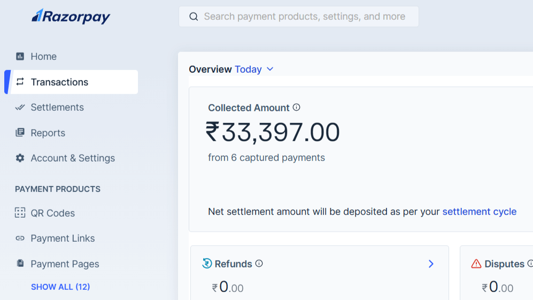Click the QR Codes icon
Image resolution: width=533 pixels, height=300 pixels.
click(20, 213)
